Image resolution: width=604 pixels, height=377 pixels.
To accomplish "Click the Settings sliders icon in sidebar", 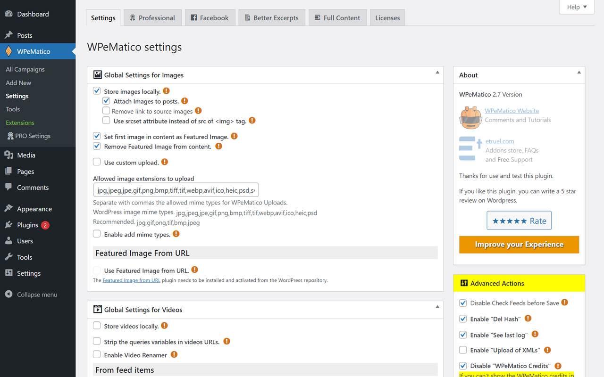I will (8, 273).
